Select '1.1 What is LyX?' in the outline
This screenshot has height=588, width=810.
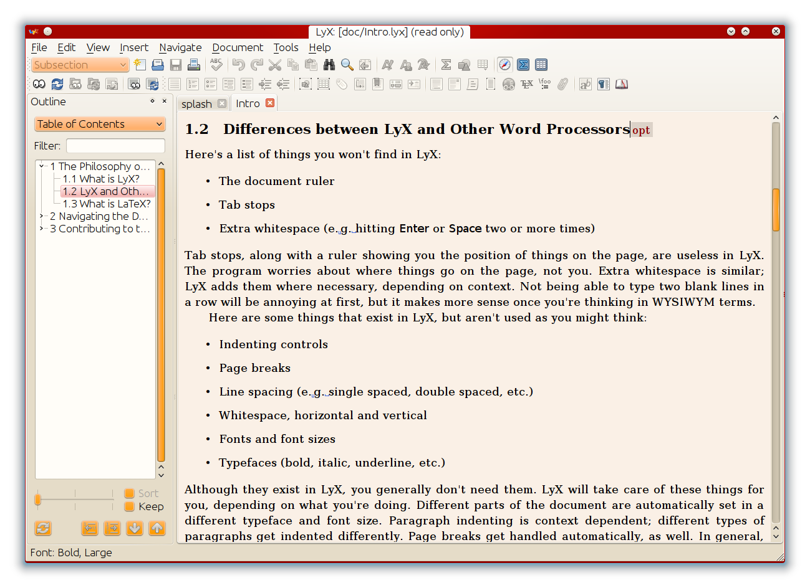(x=101, y=179)
